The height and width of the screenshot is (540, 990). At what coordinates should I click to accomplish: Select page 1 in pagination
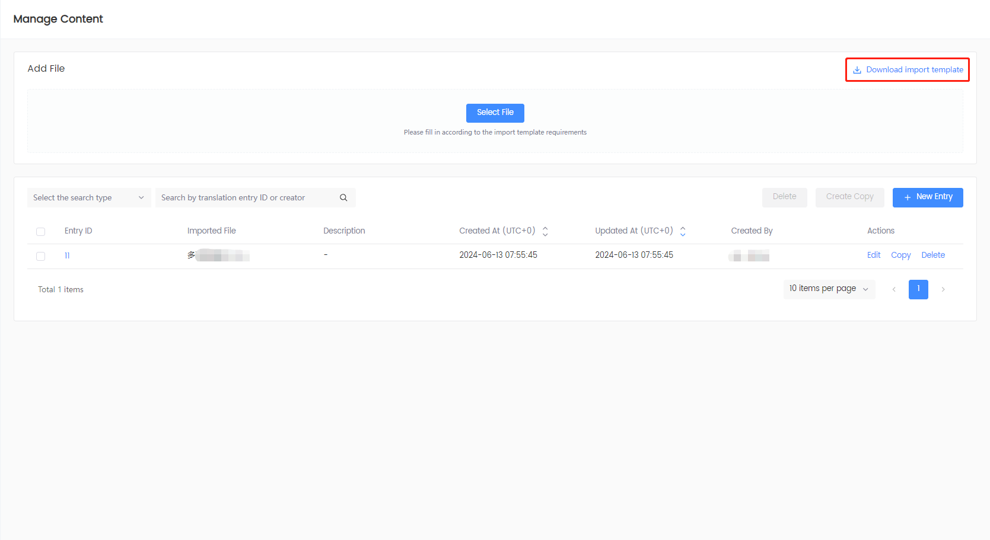click(918, 289)
